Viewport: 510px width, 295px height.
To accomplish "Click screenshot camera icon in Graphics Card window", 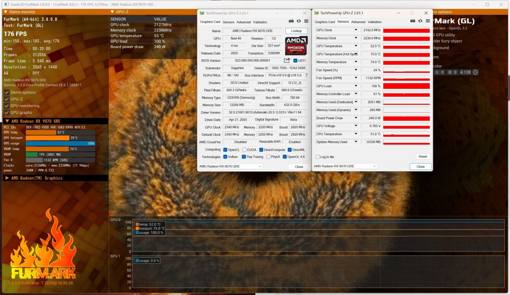I will coord(291,21).
